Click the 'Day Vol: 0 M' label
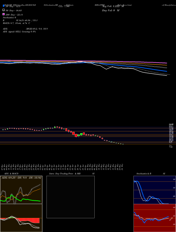The width and height of the screenshot is (176, 232). pyautogui.click(x=111, y=10)
